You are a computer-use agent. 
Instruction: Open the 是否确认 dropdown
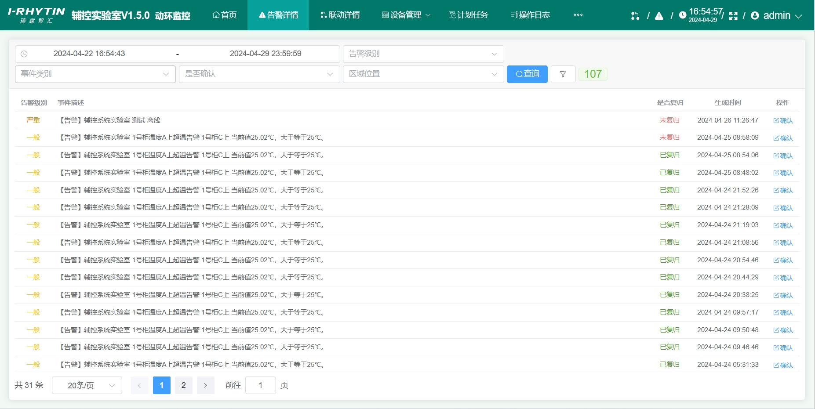pyautogui.click(x=259, y=74)
